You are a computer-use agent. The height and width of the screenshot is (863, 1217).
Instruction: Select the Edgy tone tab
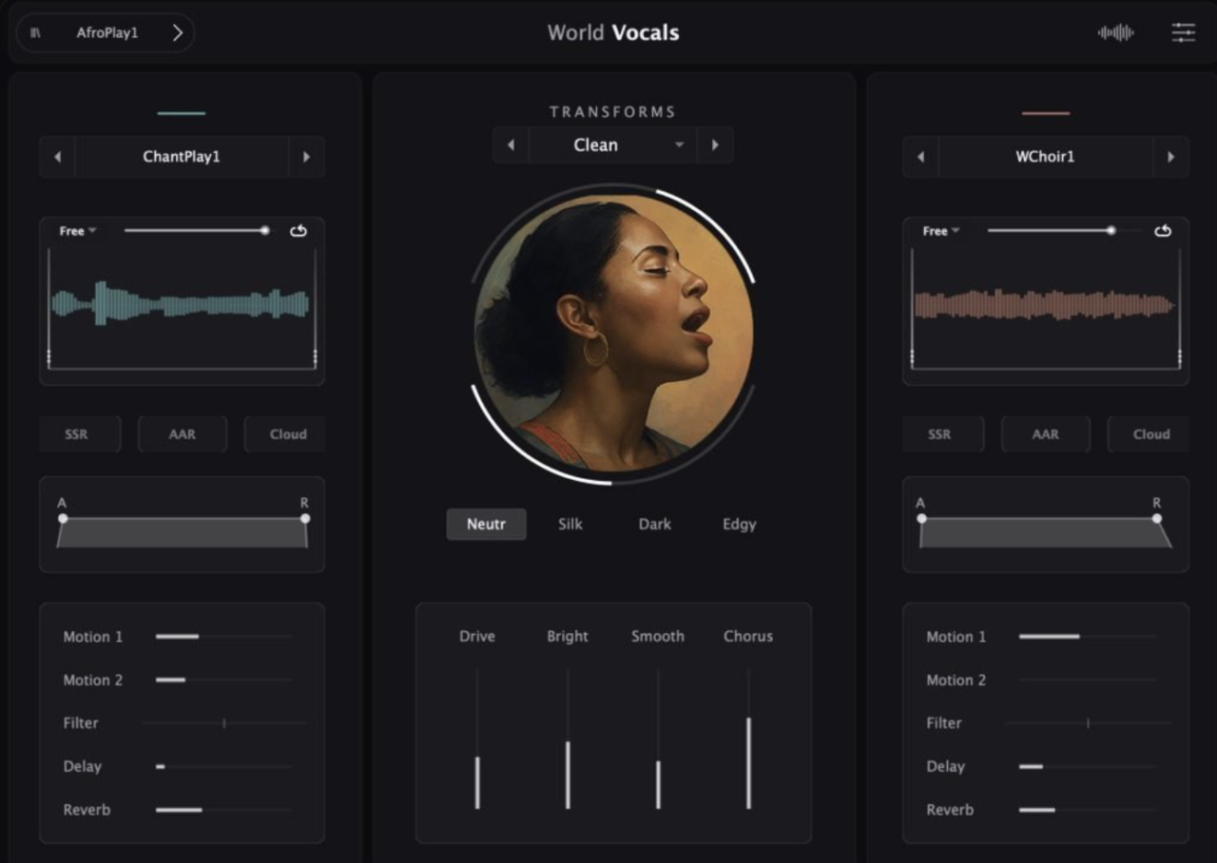click(x=739, y=524)
